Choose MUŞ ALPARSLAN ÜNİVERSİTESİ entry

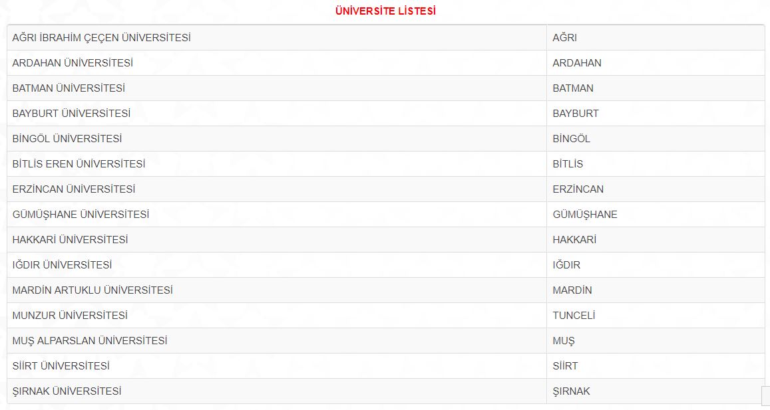pos(90,341)
